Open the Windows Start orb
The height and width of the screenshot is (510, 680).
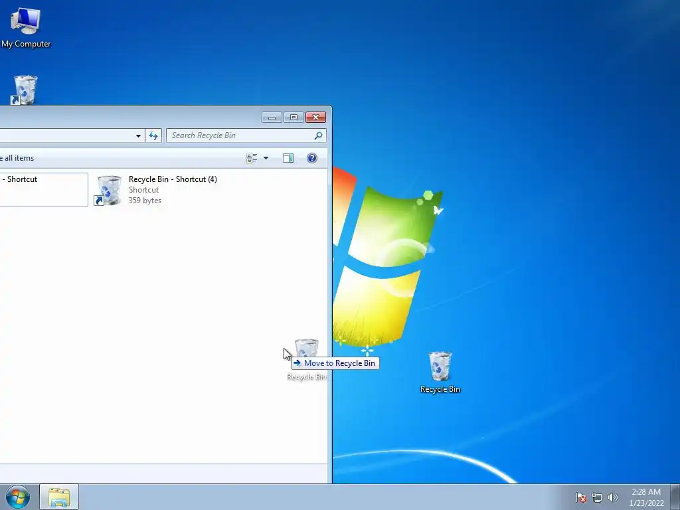18,497
